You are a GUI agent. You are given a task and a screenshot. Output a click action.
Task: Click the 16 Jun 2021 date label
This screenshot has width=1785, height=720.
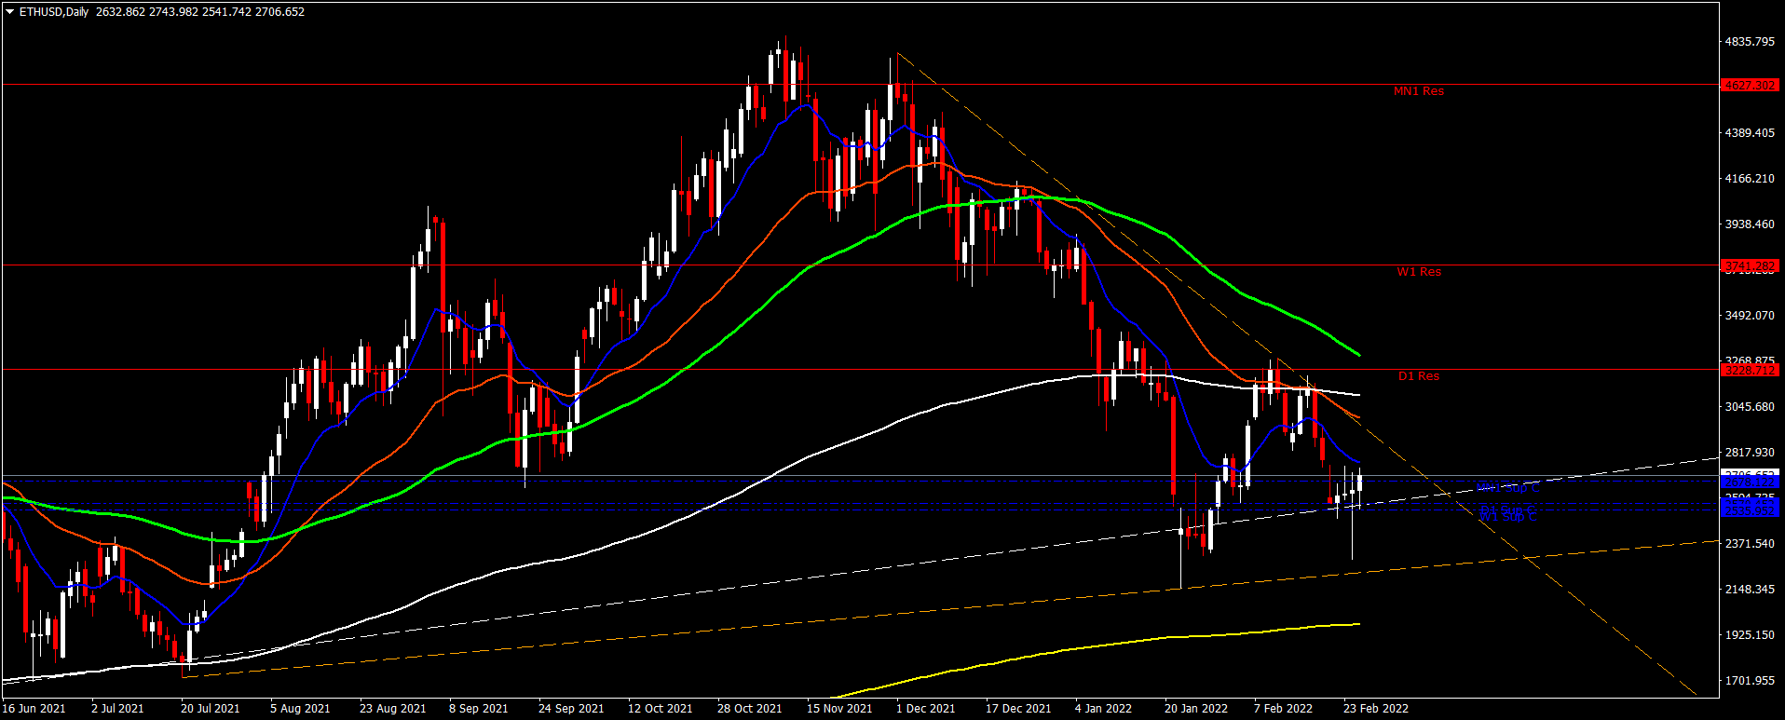[x=34, y=709]
